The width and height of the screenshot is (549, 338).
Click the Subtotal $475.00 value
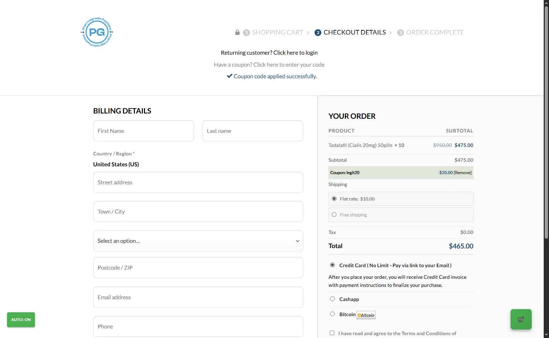pyautogui.click(x=464, y=160)
